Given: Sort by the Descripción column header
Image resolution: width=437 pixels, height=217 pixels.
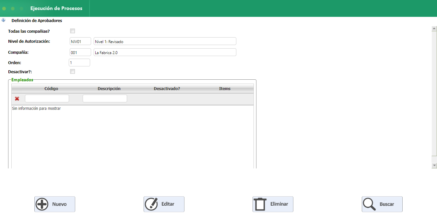Looking at the screenshot, I should pos(109,89).
